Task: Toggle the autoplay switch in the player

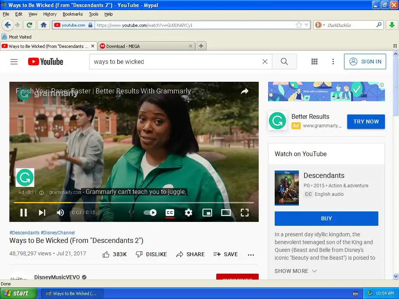Action: [150, 213]
